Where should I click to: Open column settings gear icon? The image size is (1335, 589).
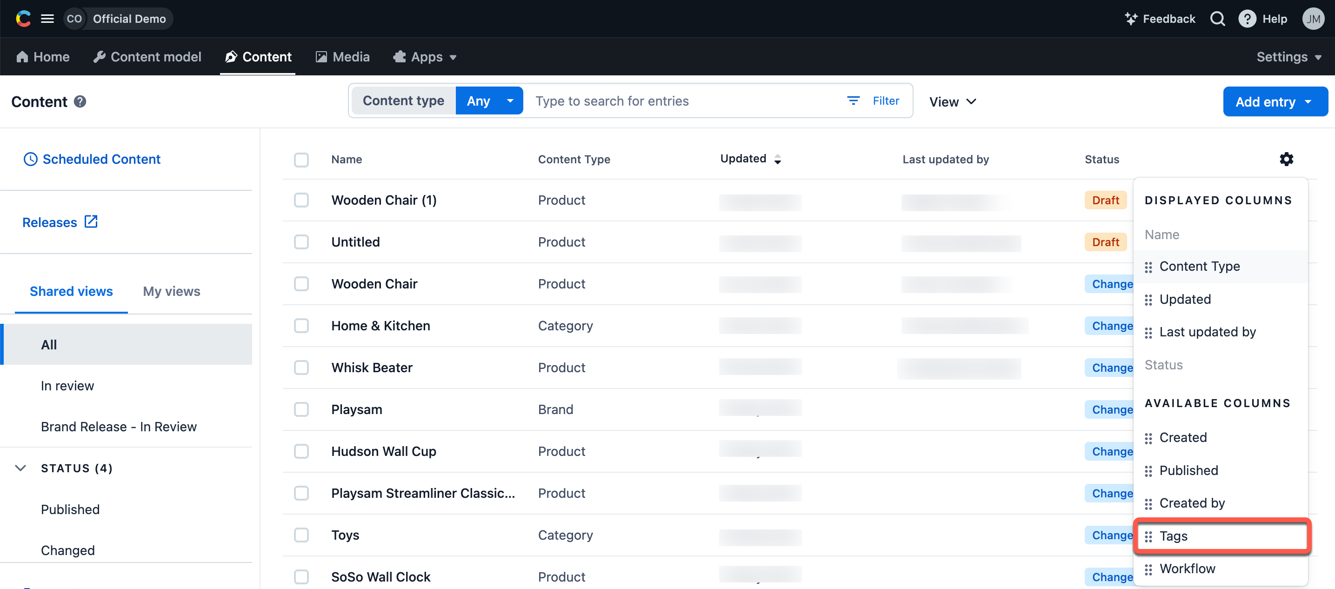pos(1286,159)
